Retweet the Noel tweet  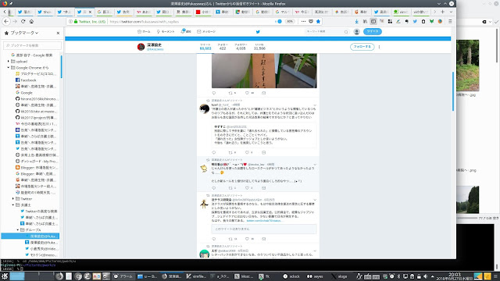(230, 152)
